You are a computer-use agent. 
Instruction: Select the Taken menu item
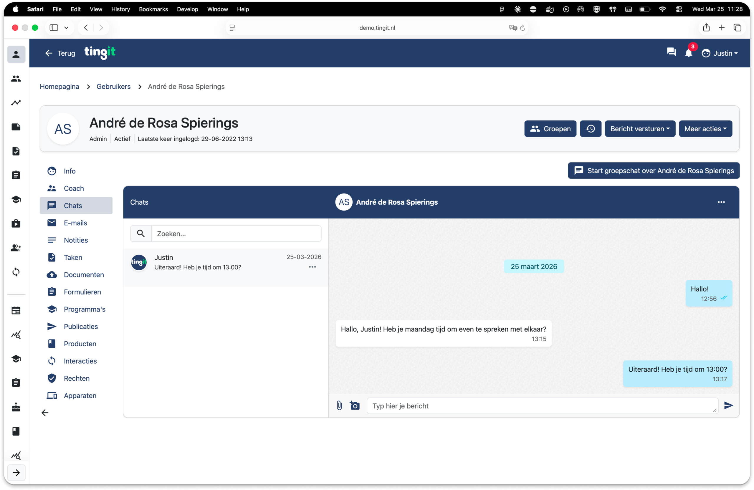(x=76, y=257)
